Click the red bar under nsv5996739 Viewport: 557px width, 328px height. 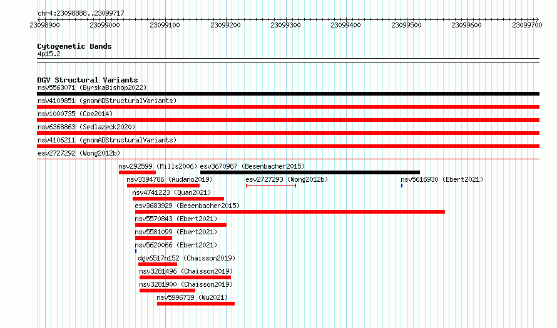tap(196, 304)
